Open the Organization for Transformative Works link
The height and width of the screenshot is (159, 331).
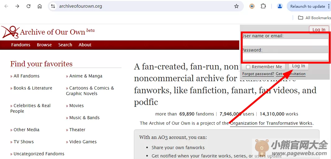coord(271,123)
